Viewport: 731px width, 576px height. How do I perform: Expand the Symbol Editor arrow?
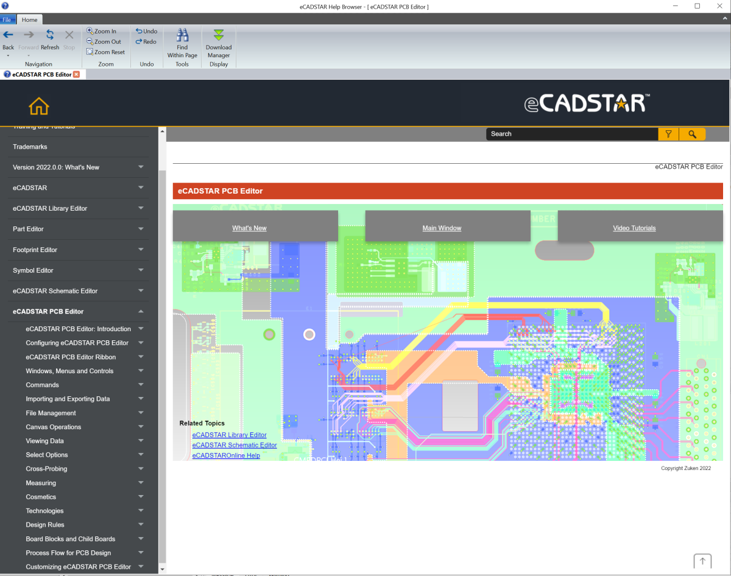[x=141, y=270]
